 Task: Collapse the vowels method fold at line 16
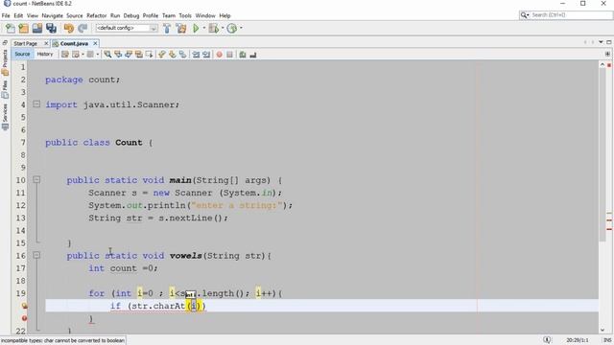click(36, 255)
